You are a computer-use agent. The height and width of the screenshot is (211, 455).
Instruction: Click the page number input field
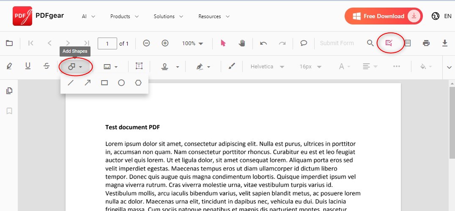107,43
